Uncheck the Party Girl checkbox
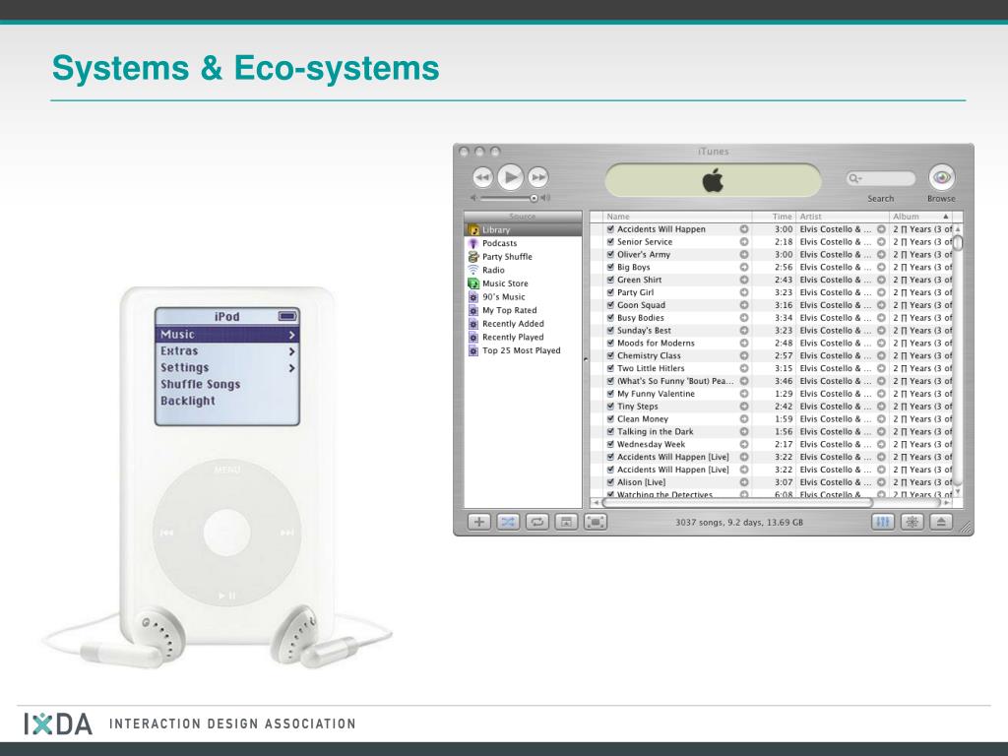 pos(610,292)
